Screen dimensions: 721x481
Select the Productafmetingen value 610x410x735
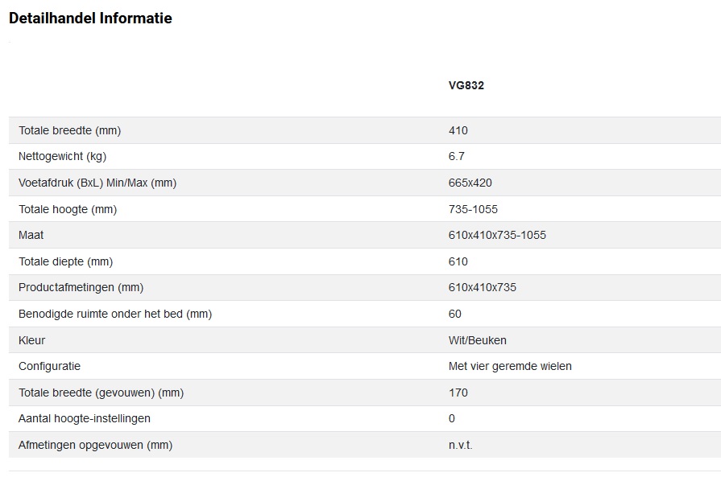tap(482, 287)
